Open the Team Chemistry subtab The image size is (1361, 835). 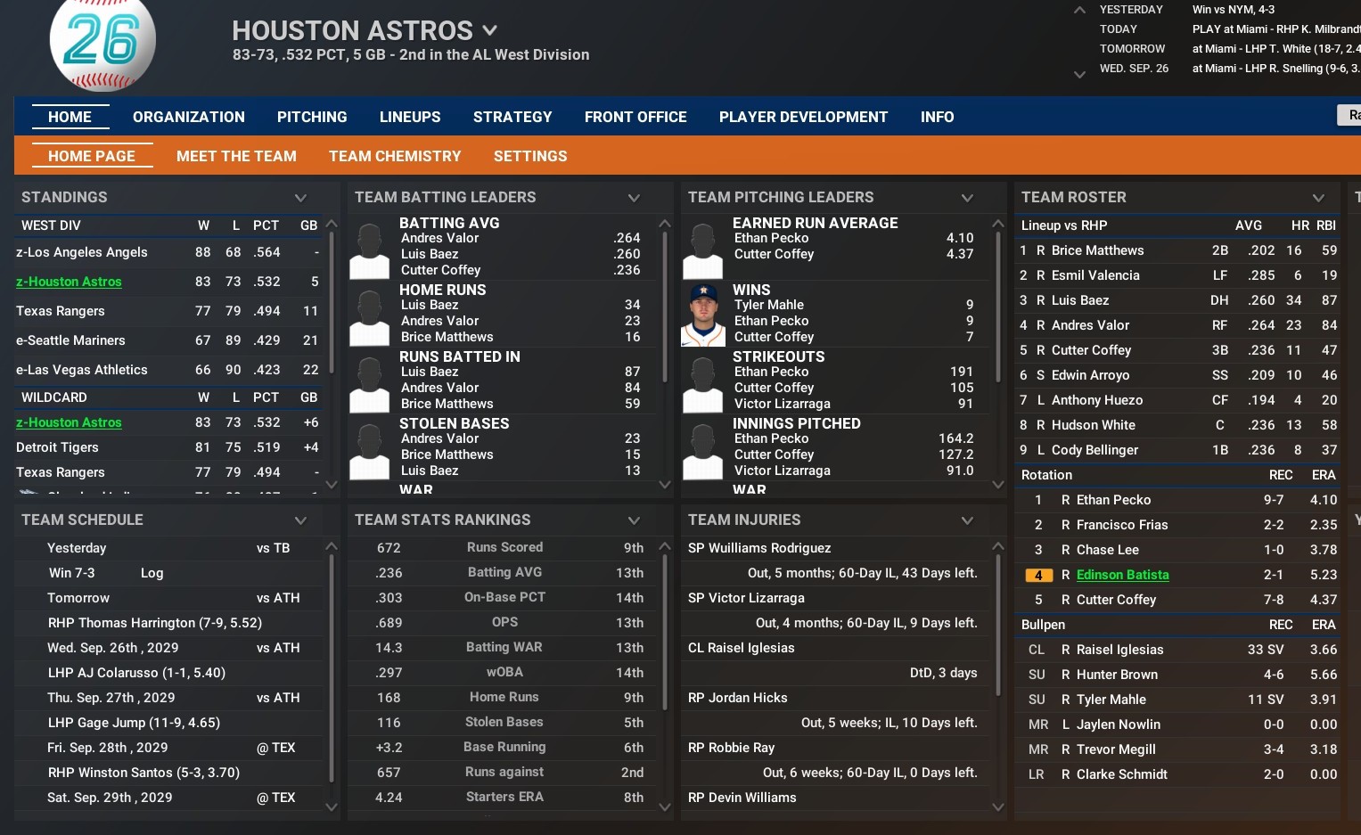click(x=395, y=156)
